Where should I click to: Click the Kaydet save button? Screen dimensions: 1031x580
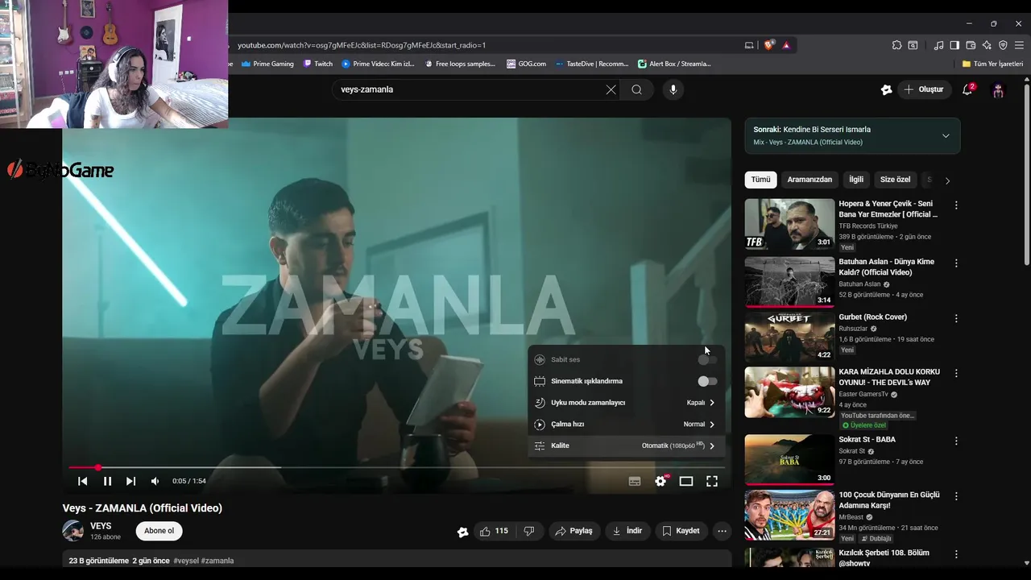[x=681, y=531]
